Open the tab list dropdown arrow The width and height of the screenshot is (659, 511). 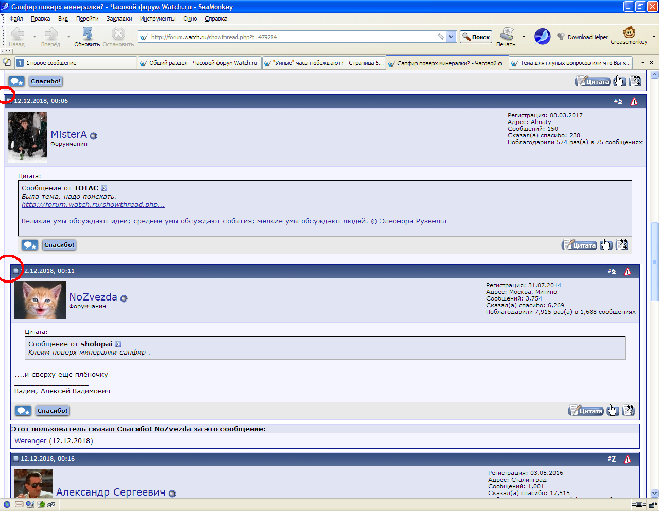pos(643,63)
